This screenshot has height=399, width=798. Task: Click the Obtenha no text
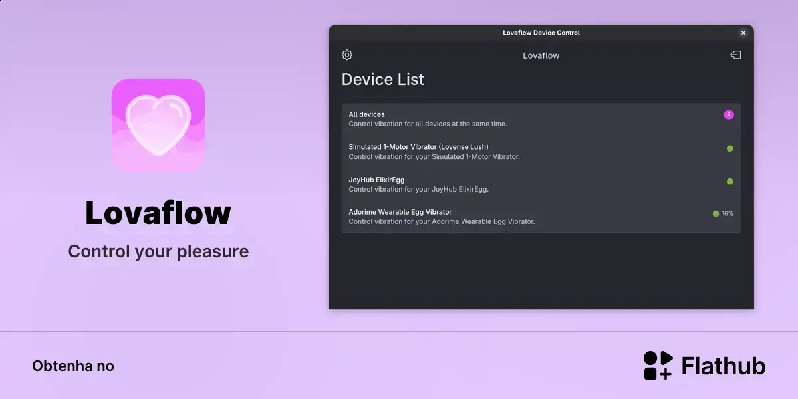(73, 366)
